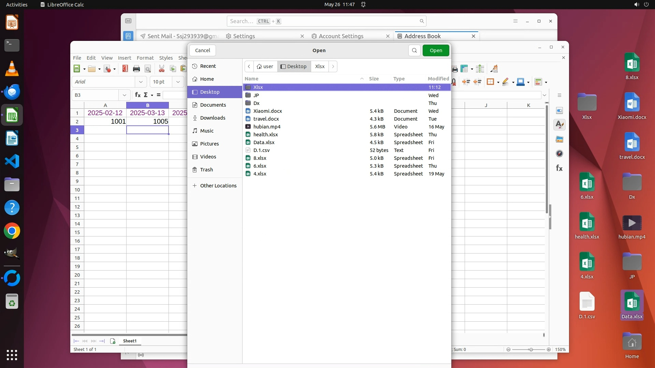Open the Function Wizard fx icon
655x368 pixels.
click(138, 95)
